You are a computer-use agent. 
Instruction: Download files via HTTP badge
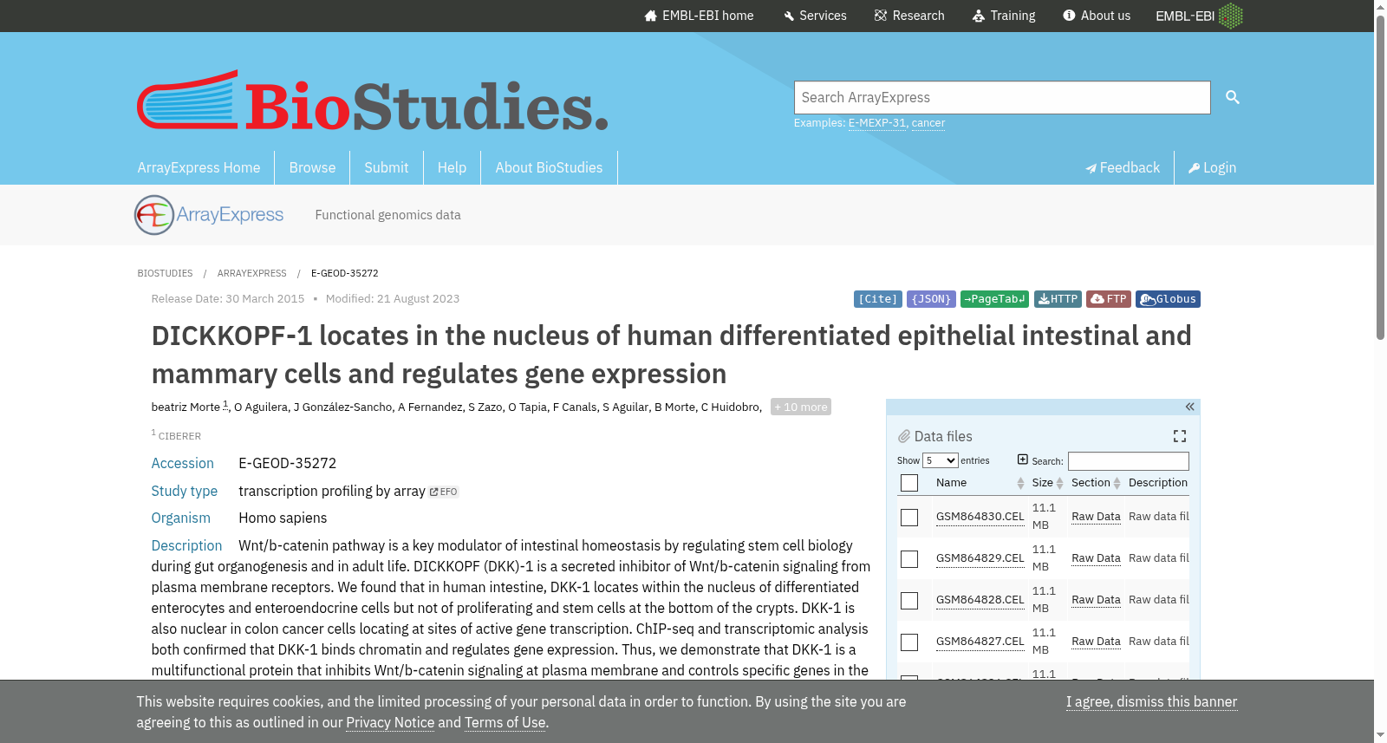point(1058,299)
